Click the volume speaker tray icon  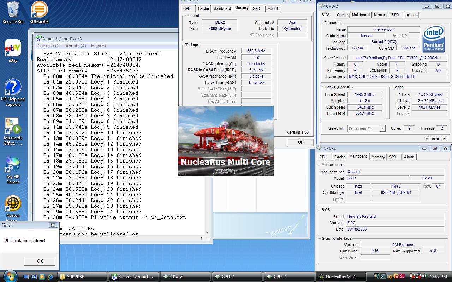pyautogui.click(x=424, y=276)
